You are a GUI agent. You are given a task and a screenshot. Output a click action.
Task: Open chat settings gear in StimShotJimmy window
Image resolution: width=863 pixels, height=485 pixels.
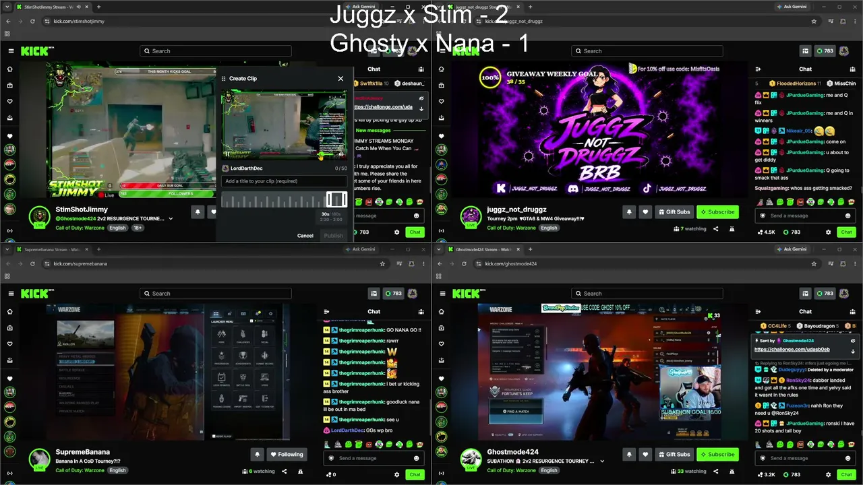tap(396, 232)
